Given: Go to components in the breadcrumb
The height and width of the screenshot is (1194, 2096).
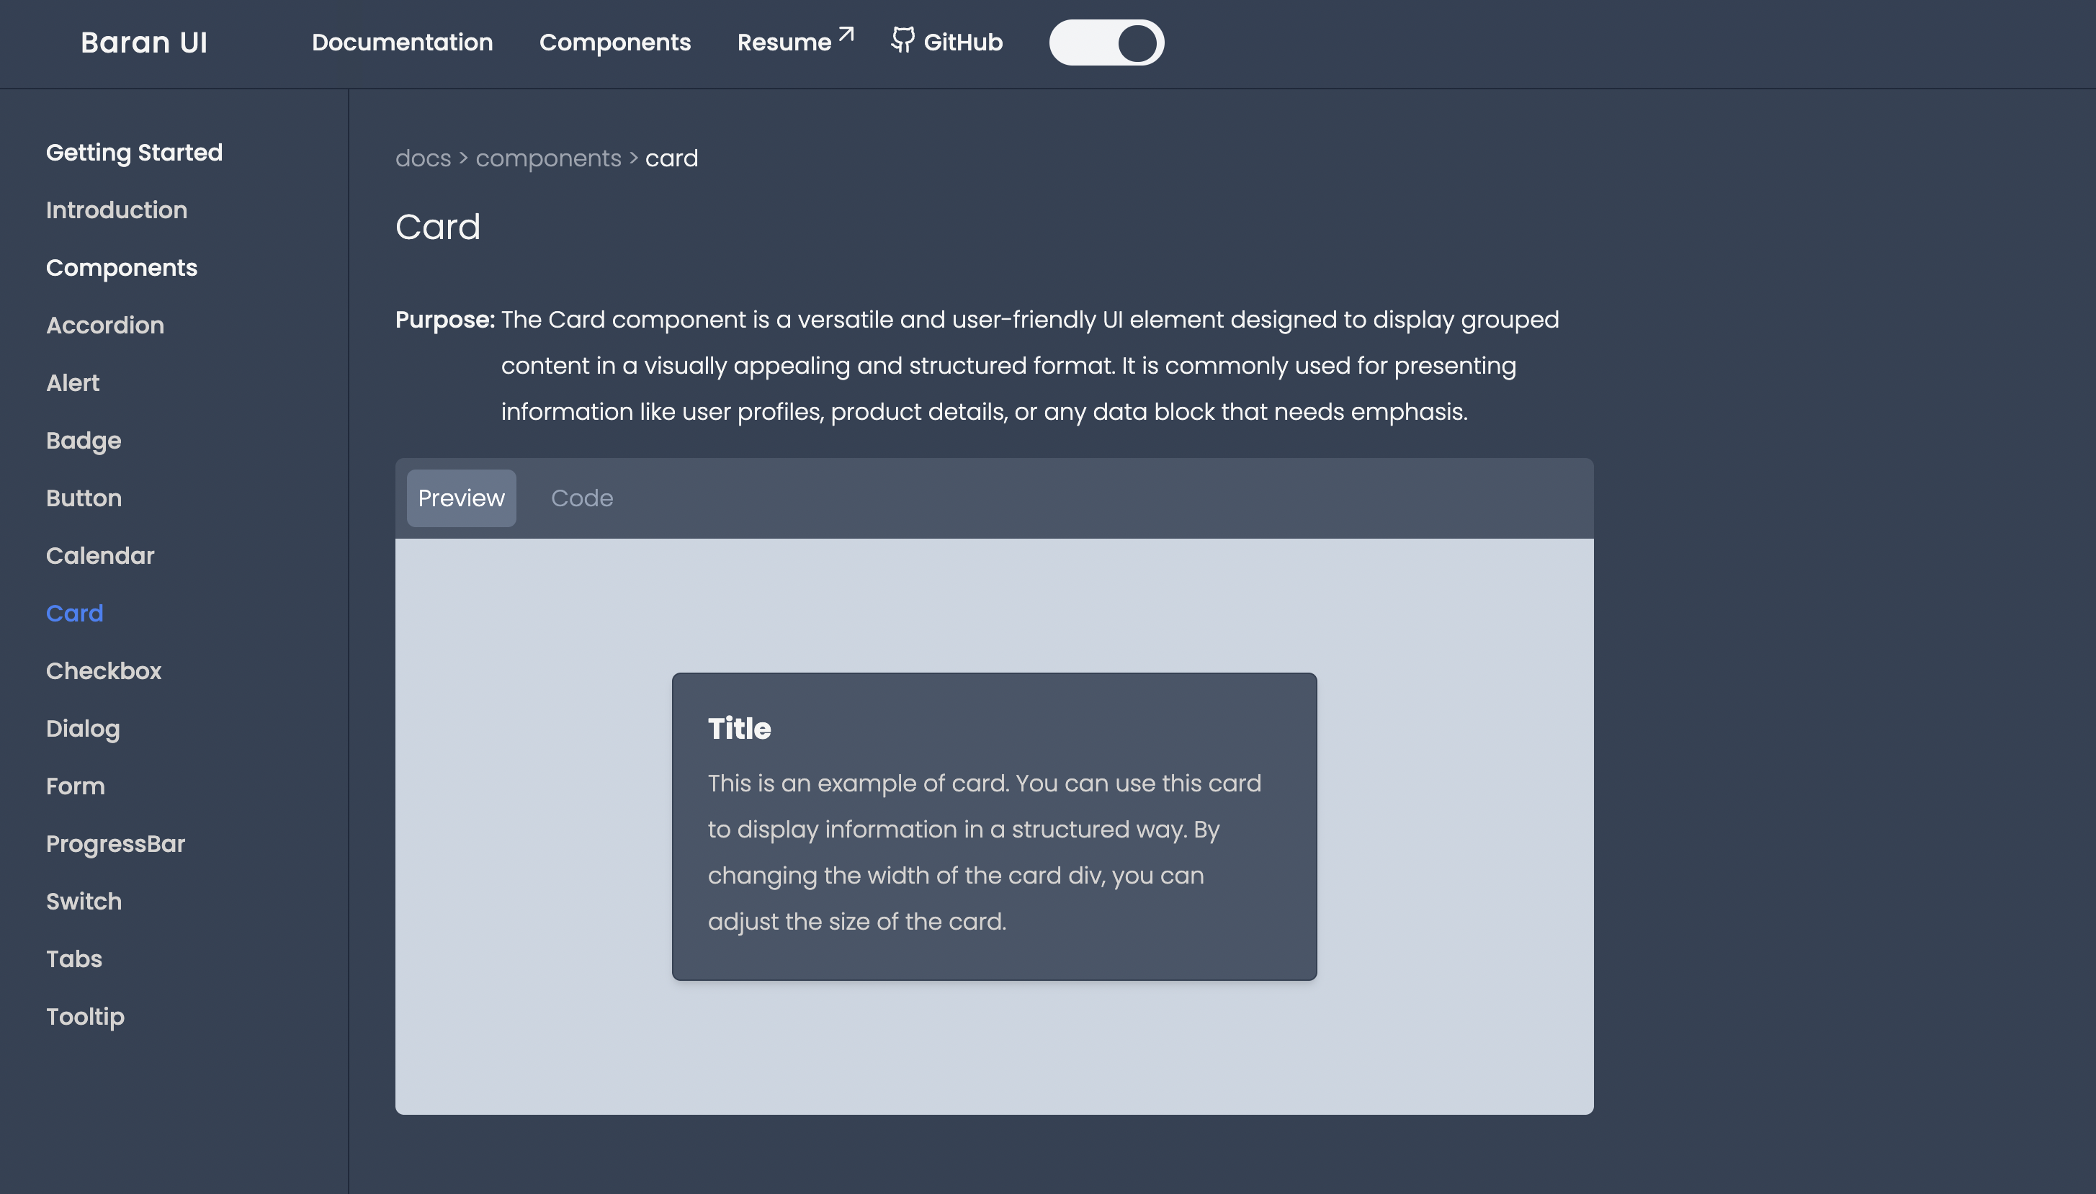Looking at the screenshot, I should coord(549,158).
